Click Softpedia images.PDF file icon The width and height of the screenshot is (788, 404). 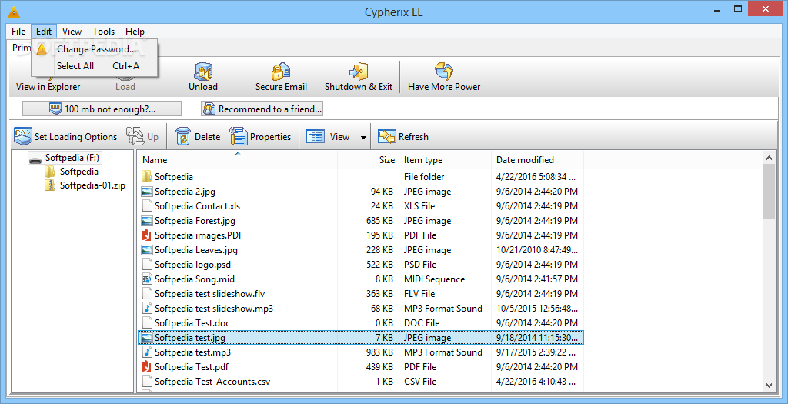147,235
